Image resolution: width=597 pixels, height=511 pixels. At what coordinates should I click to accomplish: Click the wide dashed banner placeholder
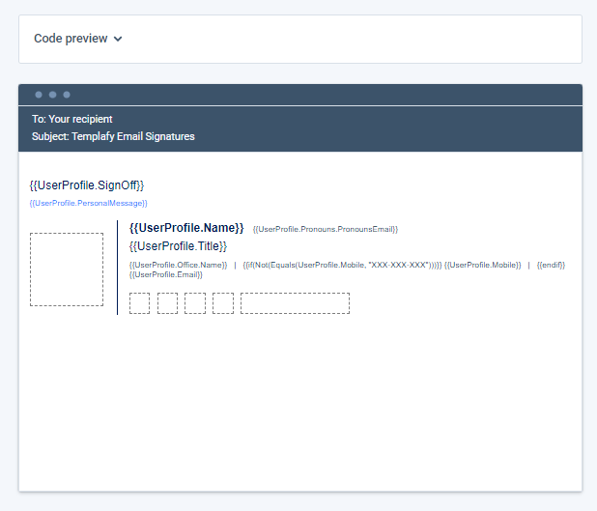(x=295, y=303)
